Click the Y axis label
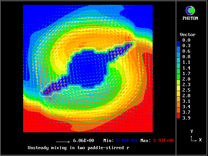The width and height of the screenshot is (208, 156). point(192,132)
